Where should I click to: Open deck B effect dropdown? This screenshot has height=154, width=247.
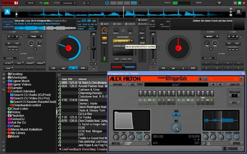(217, 36)
